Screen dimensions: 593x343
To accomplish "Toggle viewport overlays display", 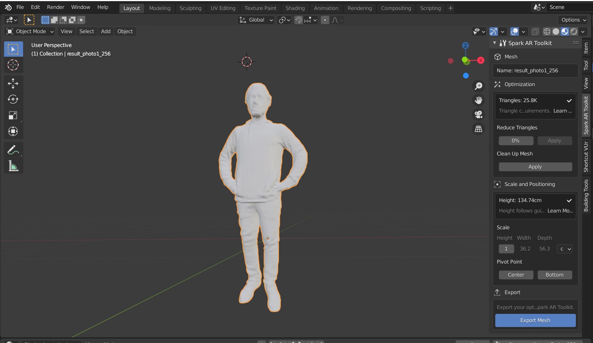I will pos(515,32).
